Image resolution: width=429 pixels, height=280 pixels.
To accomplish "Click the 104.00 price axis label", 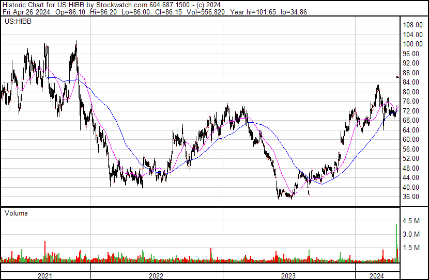I will tap(412, 35).
